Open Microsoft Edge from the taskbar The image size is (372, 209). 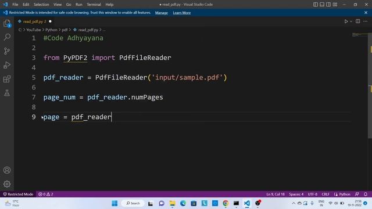click(183, 203)
